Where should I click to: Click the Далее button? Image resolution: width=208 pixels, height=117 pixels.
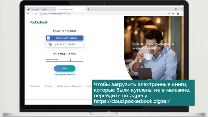pos(65,69)
